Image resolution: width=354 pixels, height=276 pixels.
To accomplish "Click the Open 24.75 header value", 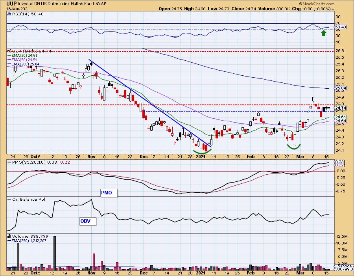I will tap(170, 9).
